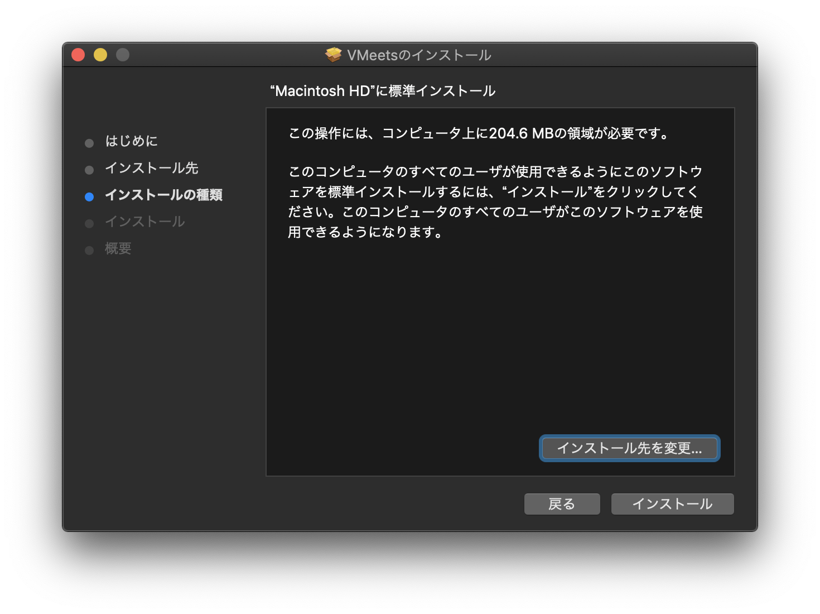Select the はじめに step in sidebar
Viewport: 820px width, 614px height.
coord(132,141)
